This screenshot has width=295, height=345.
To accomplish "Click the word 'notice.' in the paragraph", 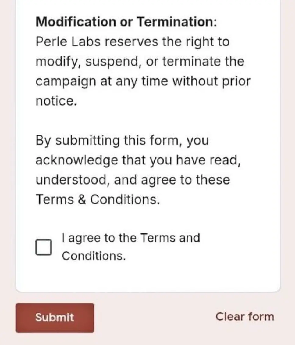I will point(56,101).
